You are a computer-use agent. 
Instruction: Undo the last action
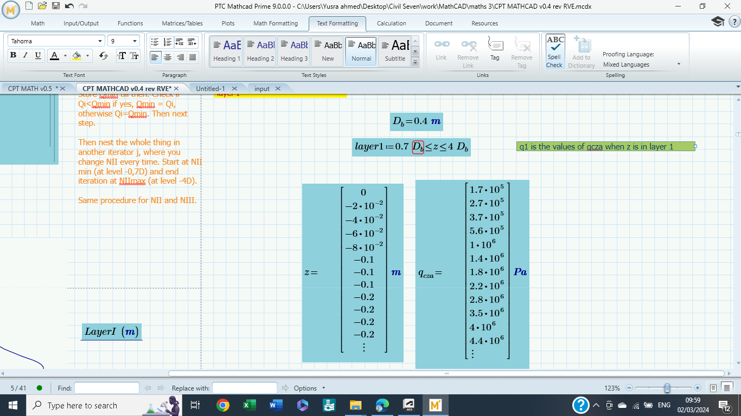pyautogui.click(x=69, y=6)
